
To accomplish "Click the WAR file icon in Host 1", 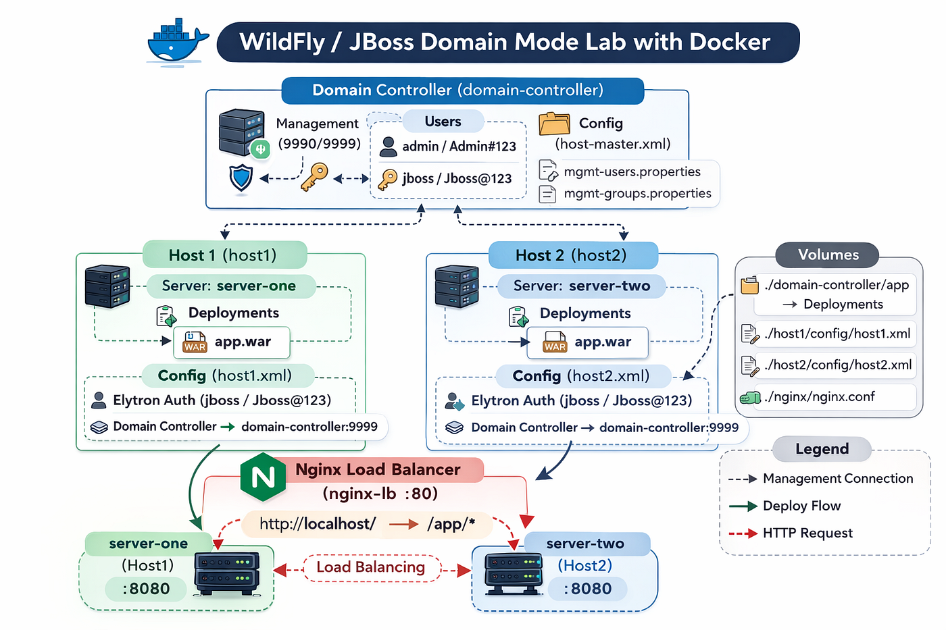I will 195,342.
